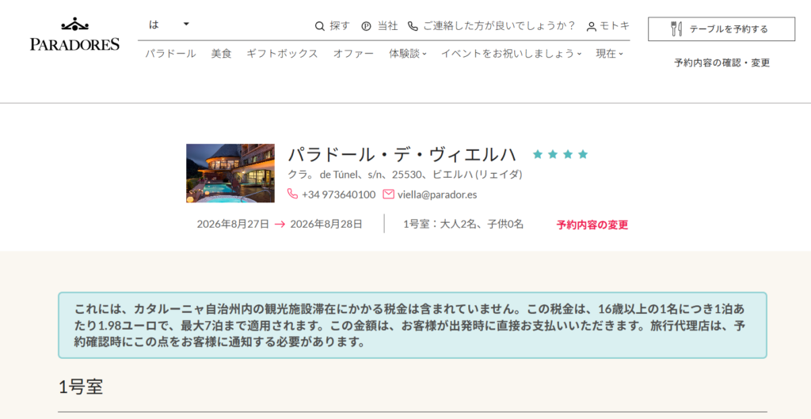Click the テーブルを予約する button
The image size is (811, 419).
point(722,29)
